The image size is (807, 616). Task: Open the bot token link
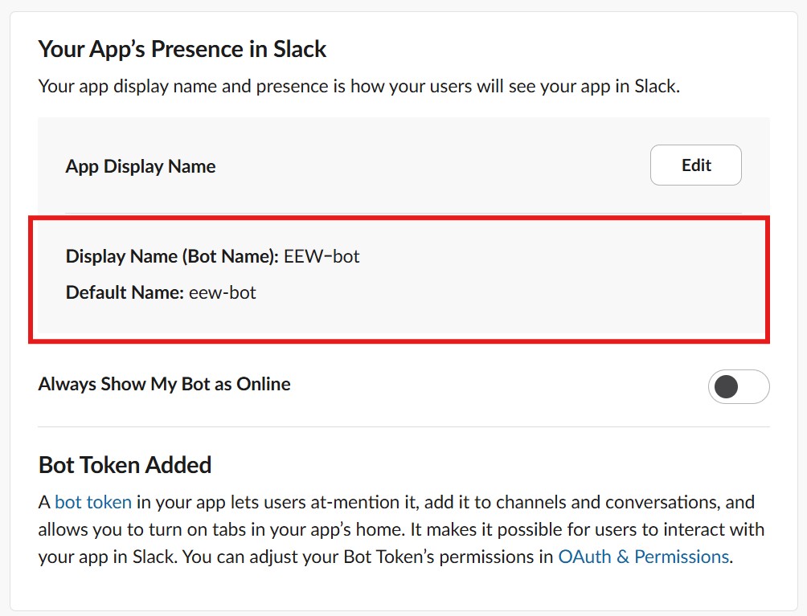pos(93,503)
